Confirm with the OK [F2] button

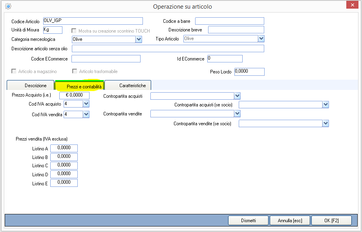331,221
